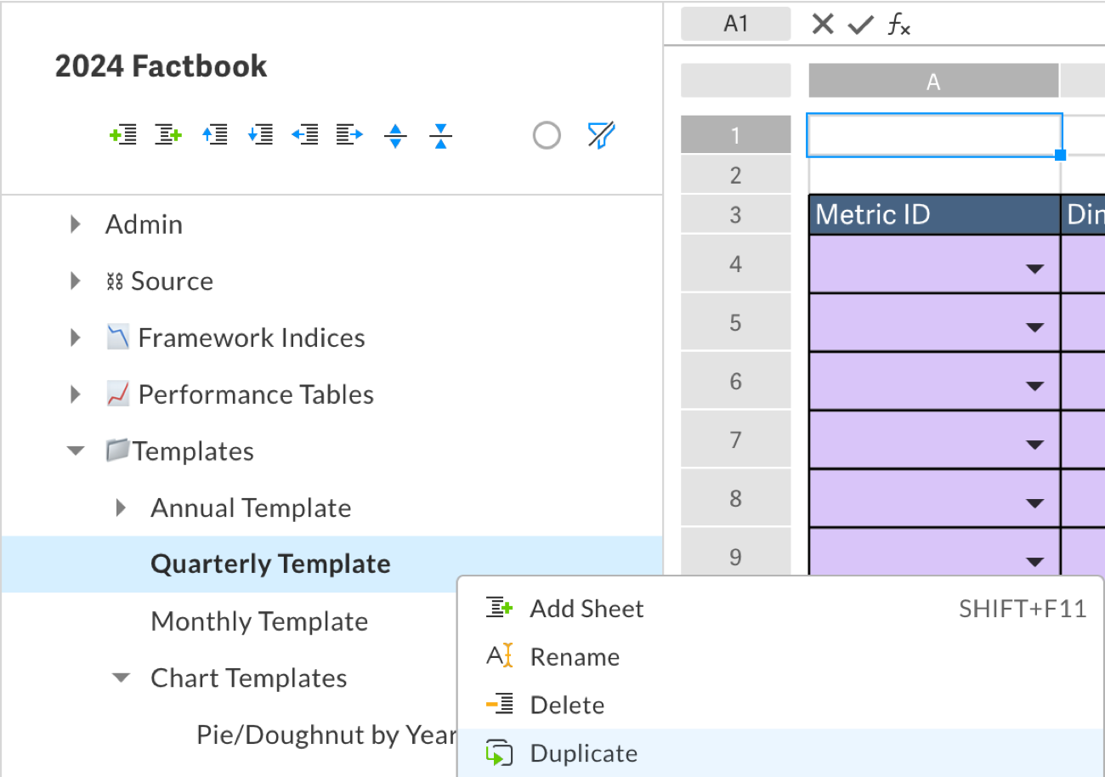Expand the Admin tree node
The height and width of the screenshot is (777, 1105).
pos(76,224)
